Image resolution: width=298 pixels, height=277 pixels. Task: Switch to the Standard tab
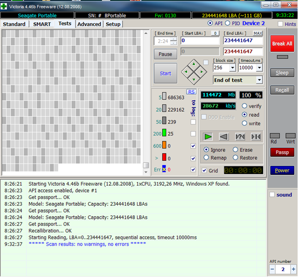14,24
